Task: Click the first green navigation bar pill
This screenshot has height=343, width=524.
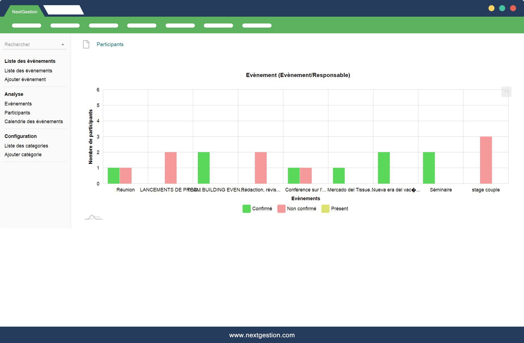Action: tap(26, 26)
